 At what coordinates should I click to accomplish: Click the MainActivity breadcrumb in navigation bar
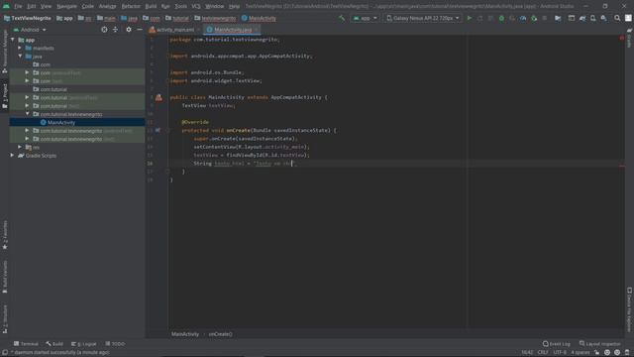259,18
